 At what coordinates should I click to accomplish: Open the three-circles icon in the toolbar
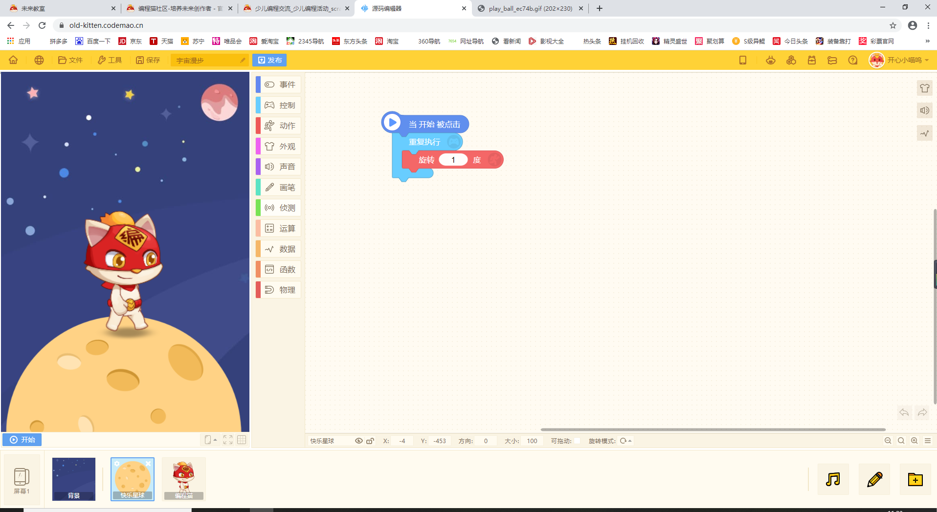point(791,60)
